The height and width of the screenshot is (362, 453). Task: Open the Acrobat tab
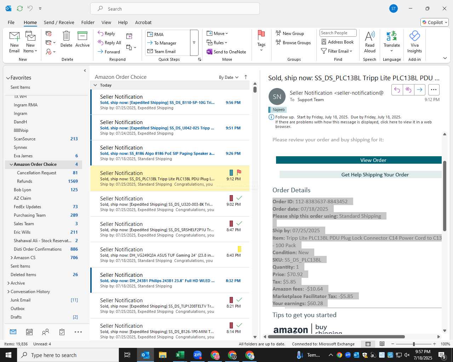click(143, 22)
